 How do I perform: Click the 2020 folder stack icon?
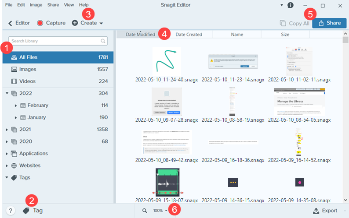[x=14, y=141]
